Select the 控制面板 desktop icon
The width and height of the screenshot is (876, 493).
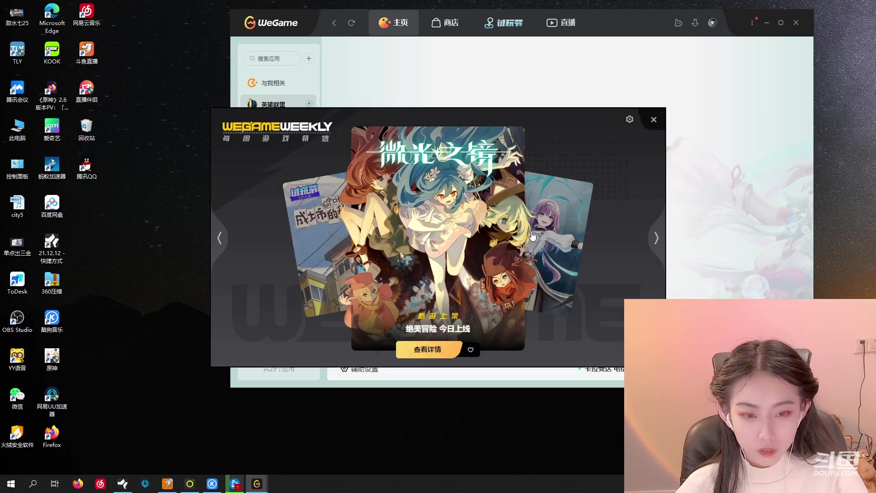17,168
